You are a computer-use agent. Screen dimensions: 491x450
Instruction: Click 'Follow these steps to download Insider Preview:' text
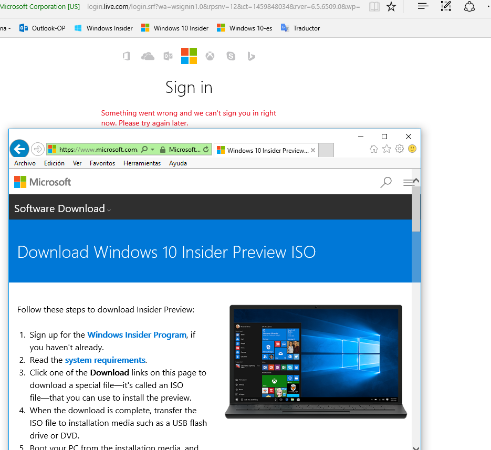click(x=106, y=310)
